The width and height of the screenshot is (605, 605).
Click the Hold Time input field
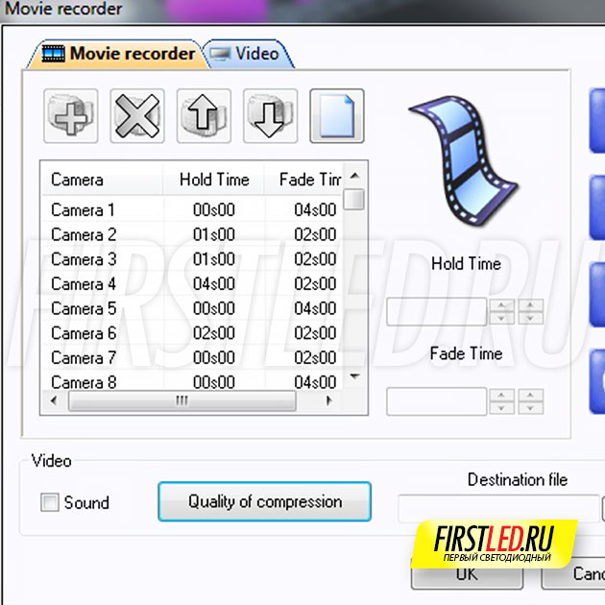pyautogui.click(x=436, y=311)
